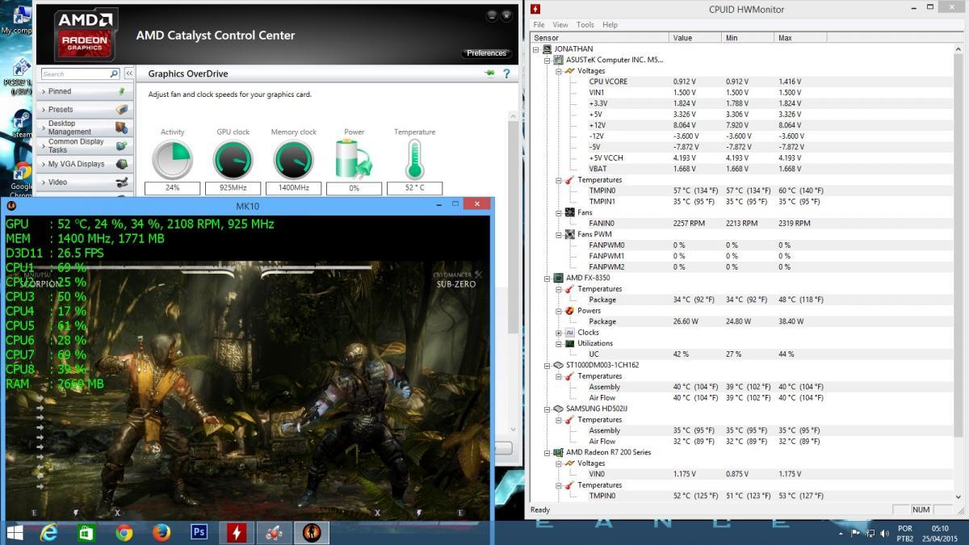Open the Tools menu in HWMonitor
This screenshot has width=969, height=545.
585,25
